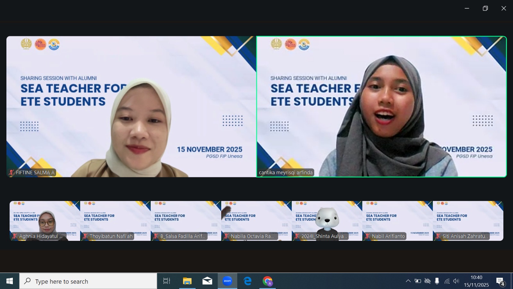Open the Windows Start menu
The width and height of the screenshot is (513, 289).
[x=10, y=281]
